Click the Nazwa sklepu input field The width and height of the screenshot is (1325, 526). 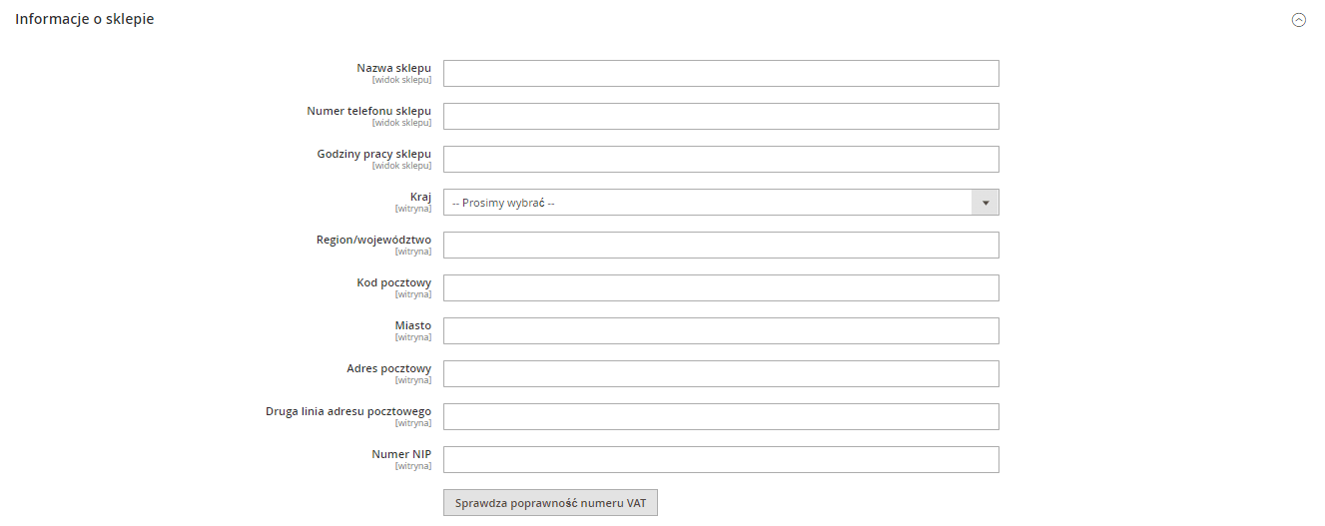click(x=721, y=74)
